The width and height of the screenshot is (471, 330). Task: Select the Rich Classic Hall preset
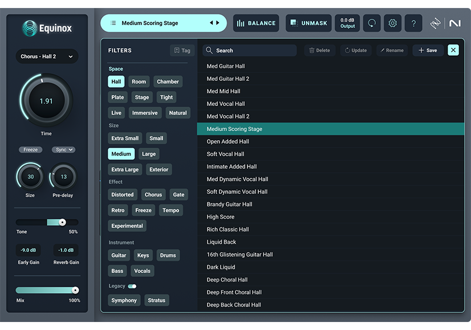tap(330, 230)
